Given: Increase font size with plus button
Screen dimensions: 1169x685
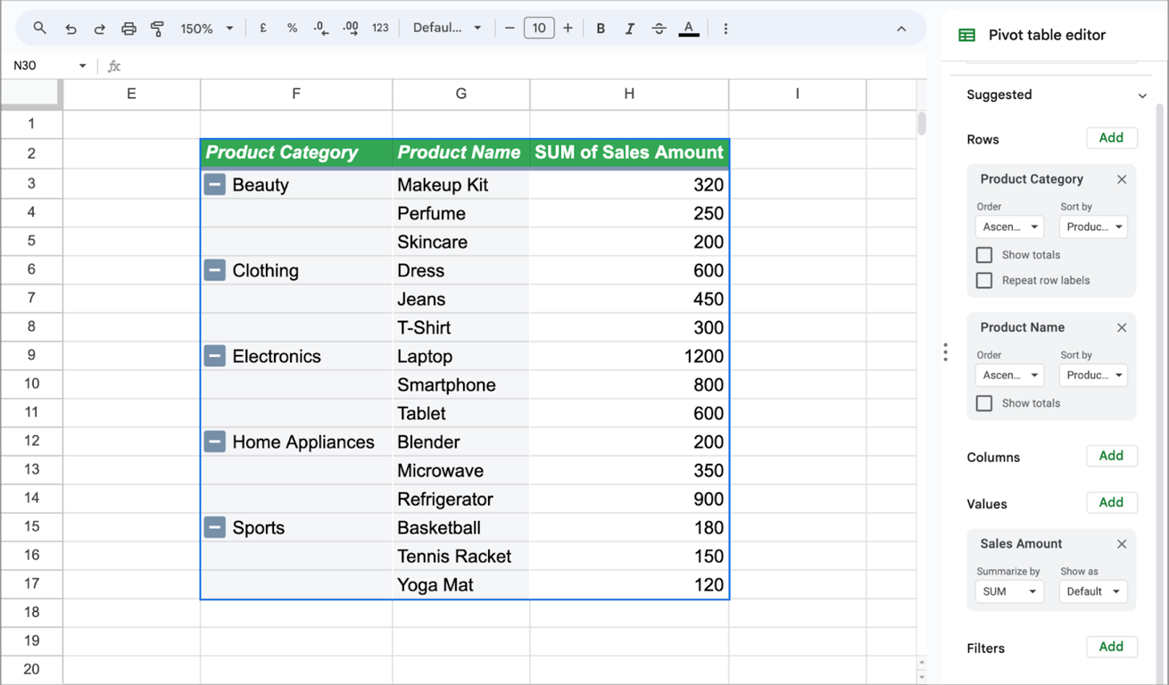Looking at the screenshot, I should point(568,29).
